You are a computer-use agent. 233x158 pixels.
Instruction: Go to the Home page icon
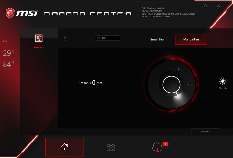64,147
